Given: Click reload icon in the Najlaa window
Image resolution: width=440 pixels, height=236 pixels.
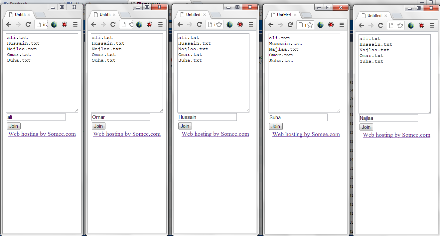Looking at the screenshot, I should point(380,26).
